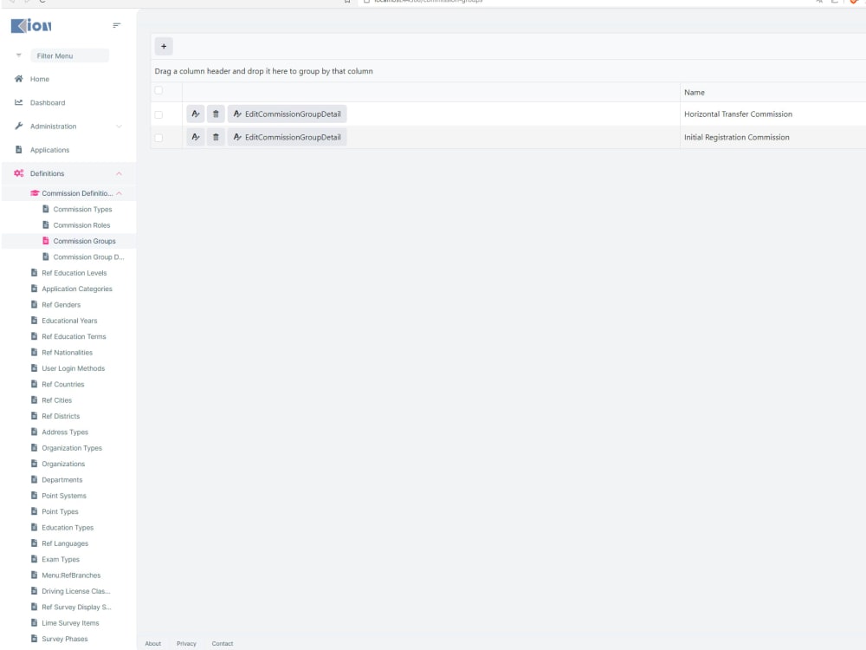Viewport: 866px width, 650px height.
Task: Click the Filter Menu input field
Action: click(x=69, y=55)
